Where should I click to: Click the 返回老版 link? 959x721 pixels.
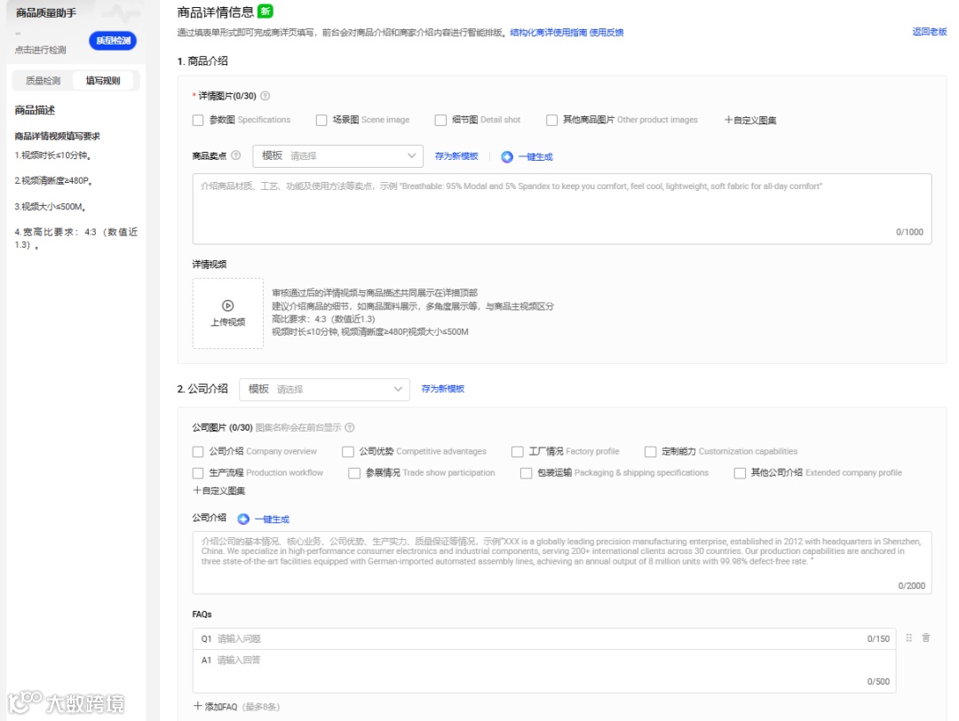tap(929, 32)
